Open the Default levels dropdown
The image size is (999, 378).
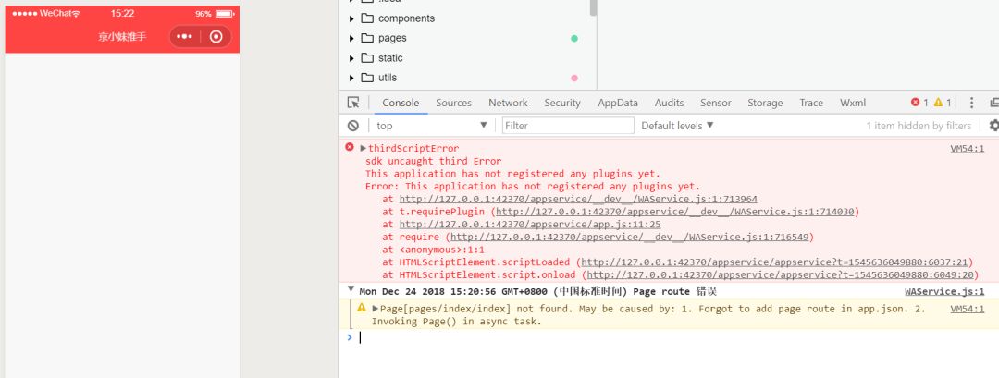tap(677, 126)
